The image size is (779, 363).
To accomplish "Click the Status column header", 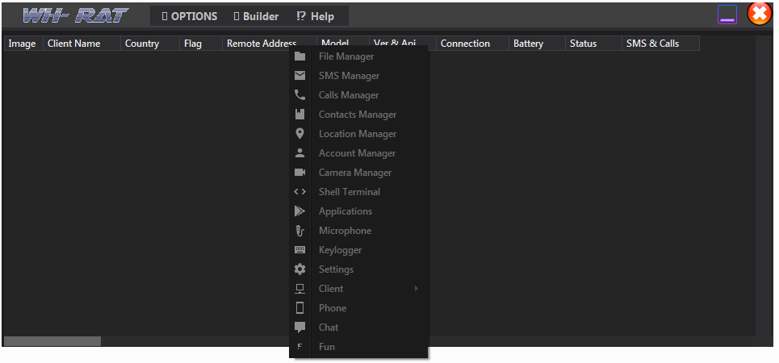I will [593, 44].
